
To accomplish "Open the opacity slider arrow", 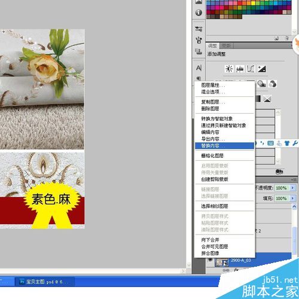I will coord(292,188).
